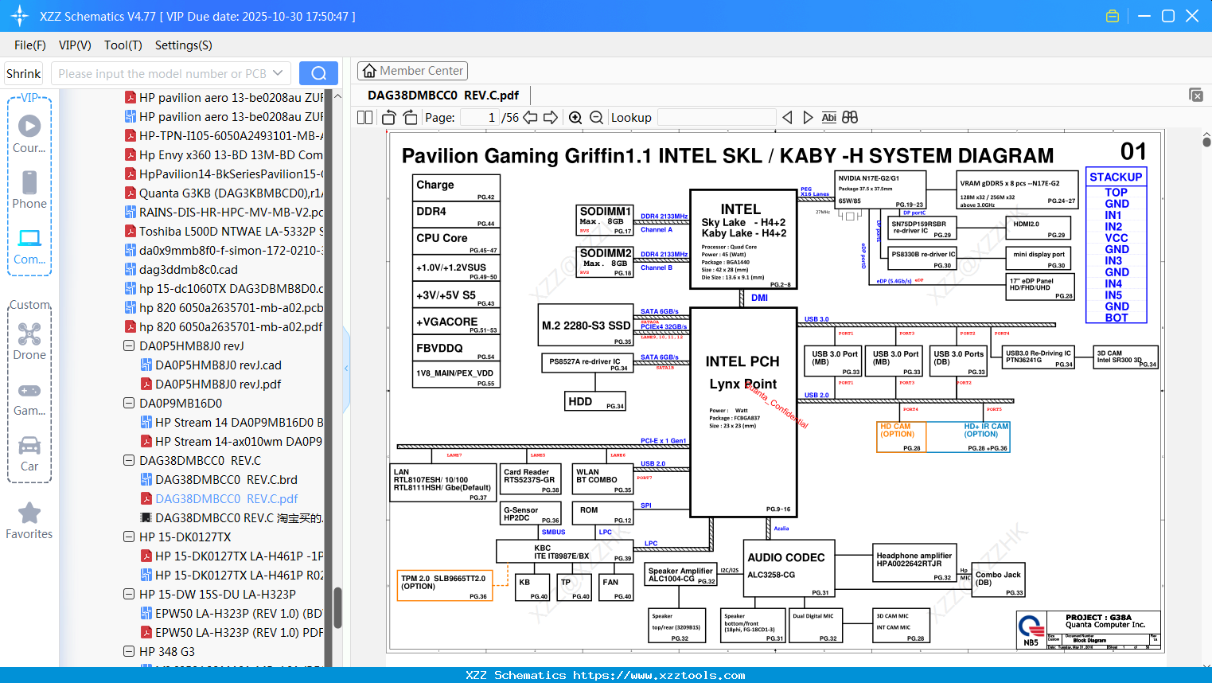This screenshot has width=1212, height=683.
Task: Open DA0P5HMB8J0 revJ.pdf file
Action: (x=218, y=384)
